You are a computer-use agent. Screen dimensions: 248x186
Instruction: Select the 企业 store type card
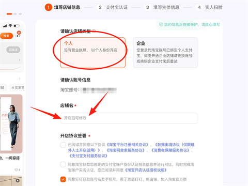click(165, 53)
